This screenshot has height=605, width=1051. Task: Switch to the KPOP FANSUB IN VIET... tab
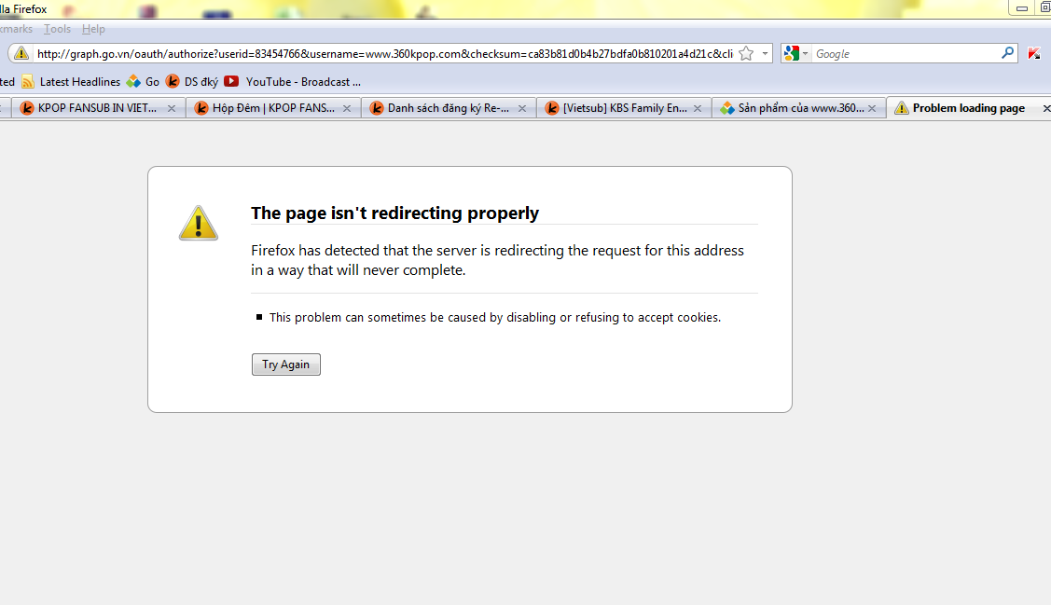pyautogui.click(x=98, y=108)
